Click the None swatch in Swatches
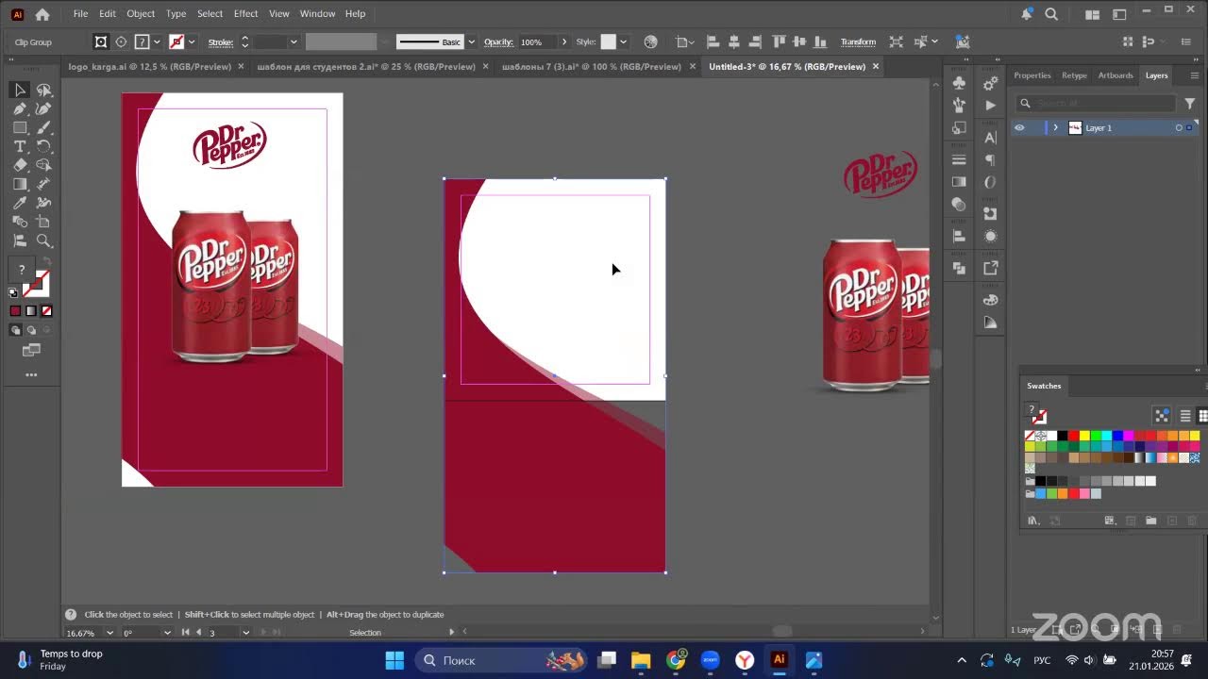The height and width of the screenshot is (679, 1208). [1030, 436]
